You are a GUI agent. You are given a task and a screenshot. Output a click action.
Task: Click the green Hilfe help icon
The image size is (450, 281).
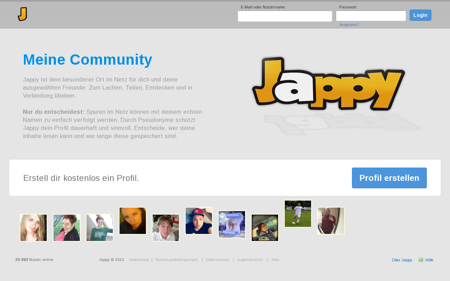[x=421, y=260]
